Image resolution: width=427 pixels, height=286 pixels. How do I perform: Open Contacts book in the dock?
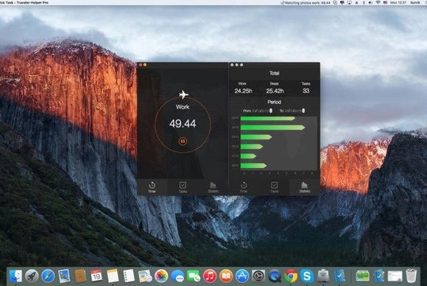tap(80, 276)
